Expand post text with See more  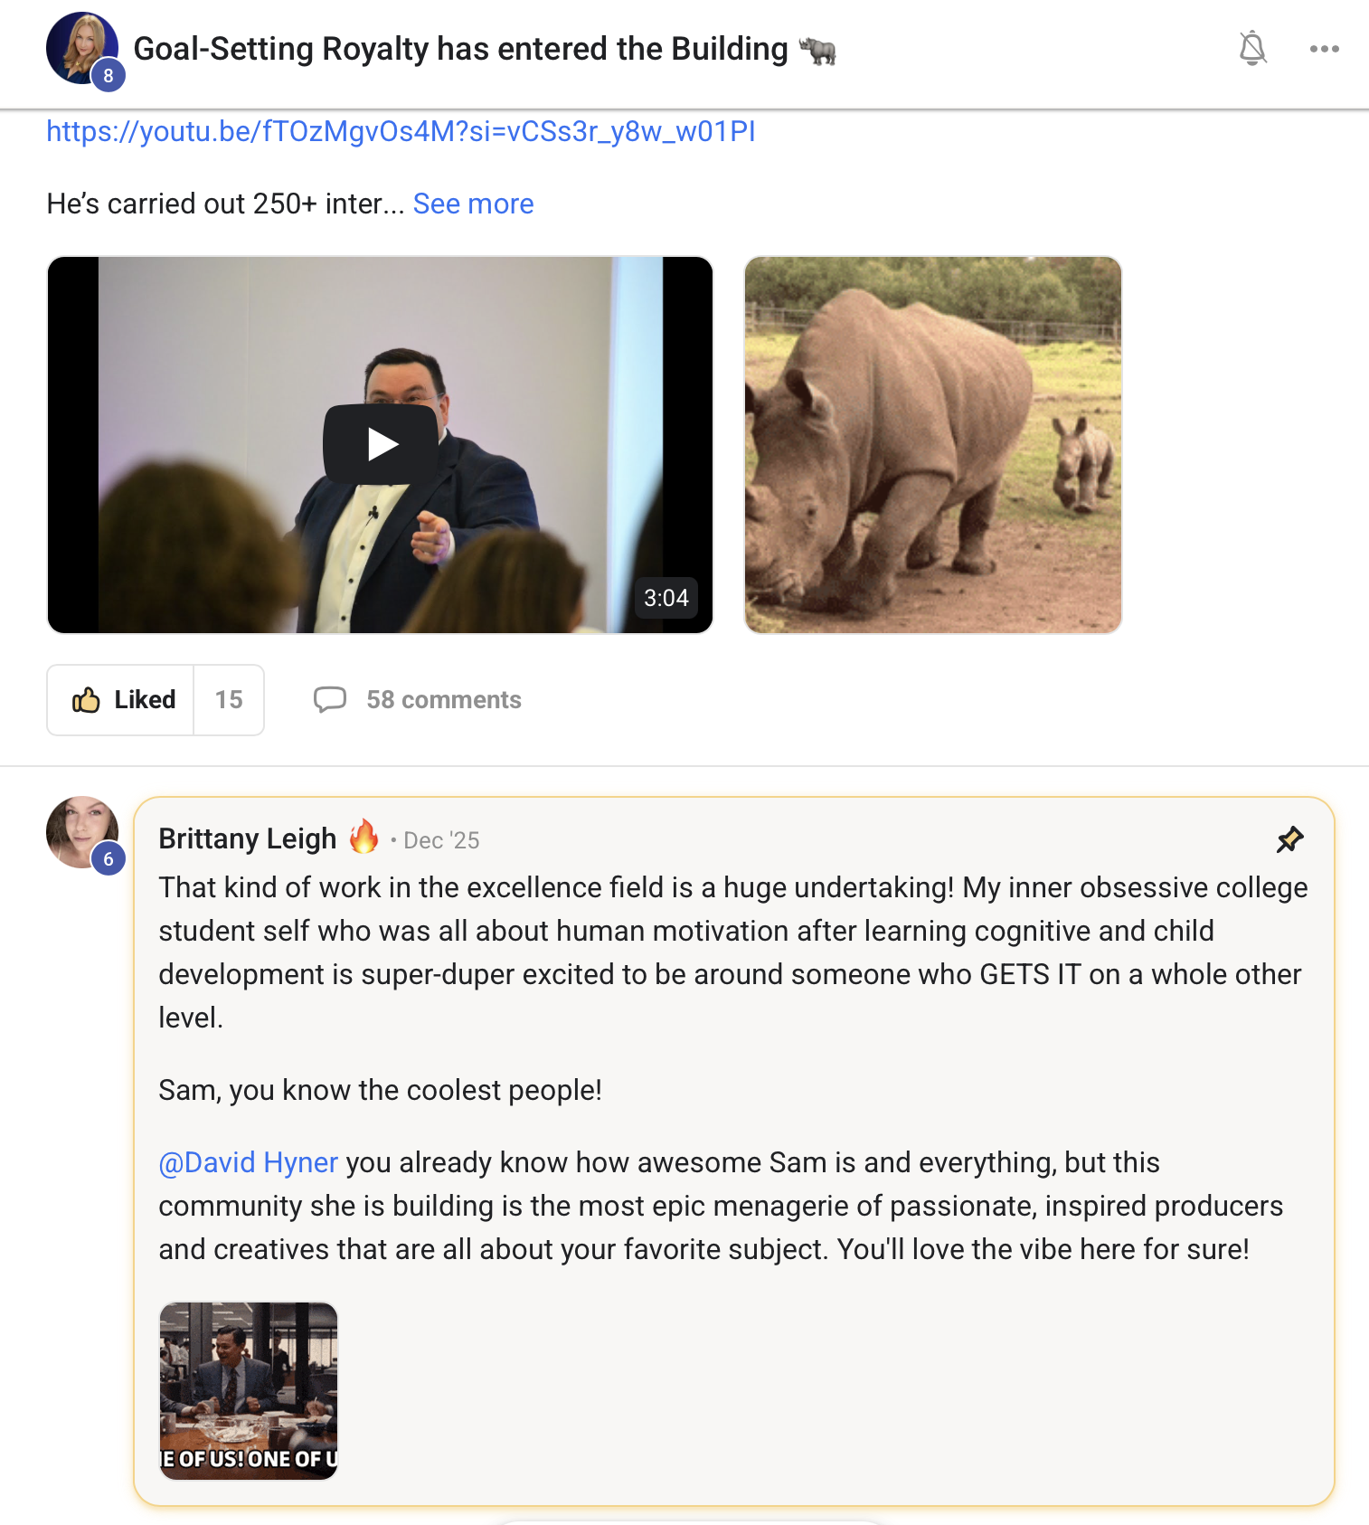click(473, 204)
